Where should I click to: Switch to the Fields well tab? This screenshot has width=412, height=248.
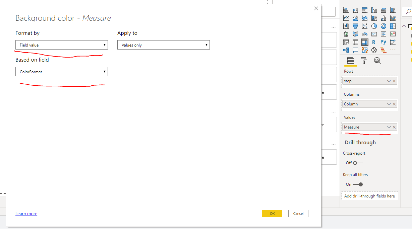coord(351,61)
